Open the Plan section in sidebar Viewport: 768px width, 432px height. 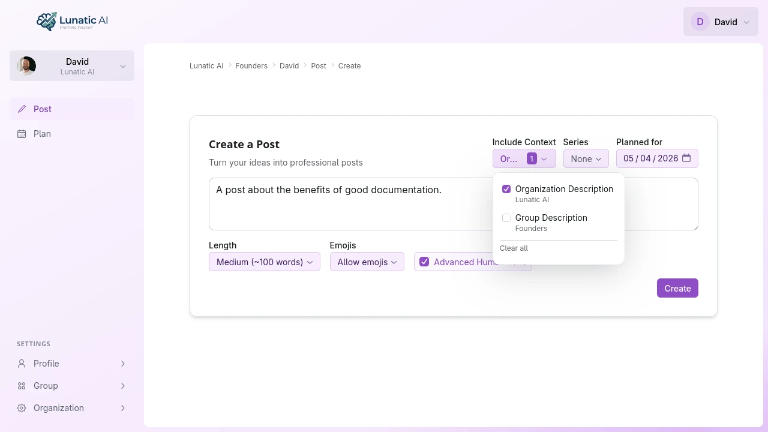(72, 134)
